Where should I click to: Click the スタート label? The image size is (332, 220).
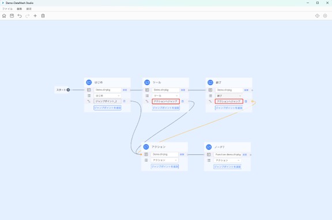pyautogui.click(x=61, y=90)
